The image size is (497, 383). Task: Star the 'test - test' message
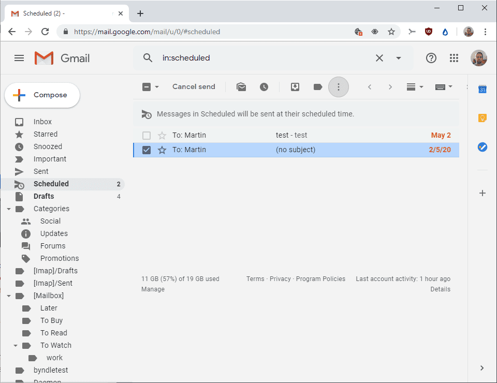pyautogui.click(x=162, y=136)
